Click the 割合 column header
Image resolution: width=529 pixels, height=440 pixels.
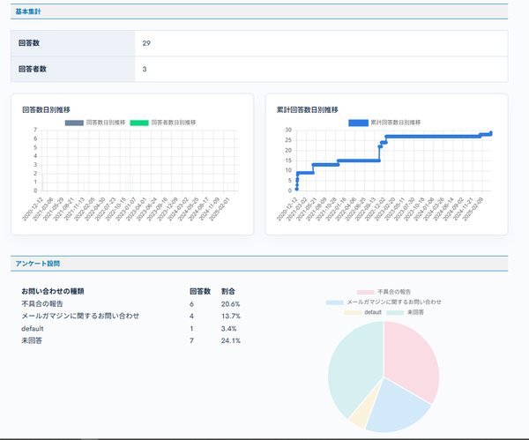tap(228, 291)
